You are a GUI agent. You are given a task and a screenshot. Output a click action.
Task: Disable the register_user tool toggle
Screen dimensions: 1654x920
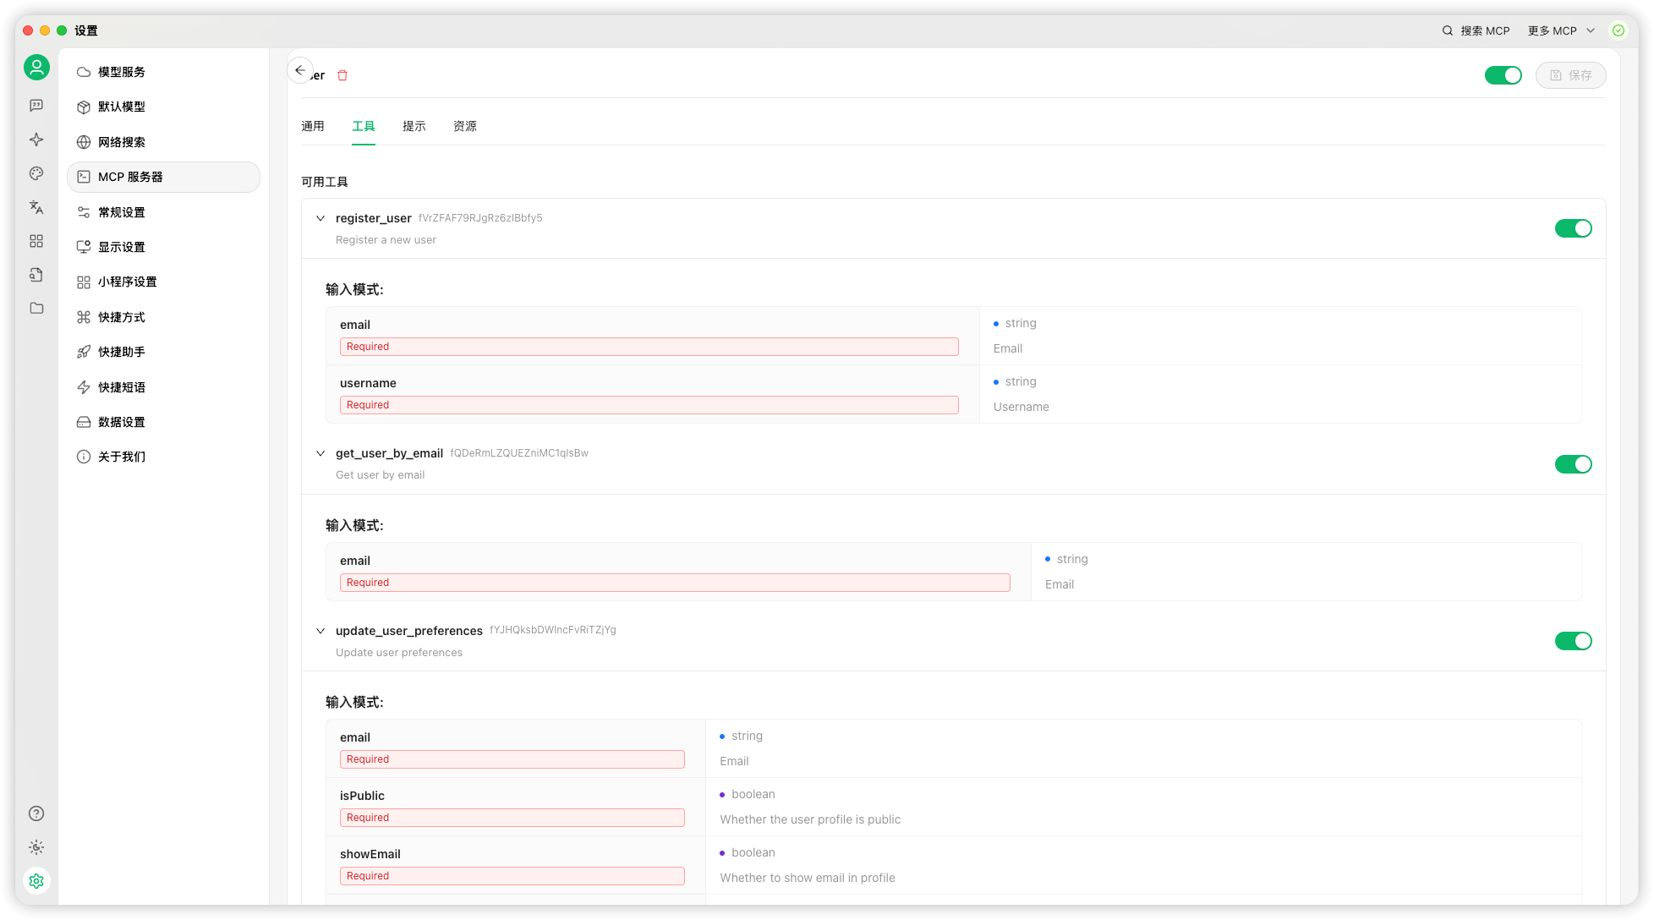(1574, 228)
